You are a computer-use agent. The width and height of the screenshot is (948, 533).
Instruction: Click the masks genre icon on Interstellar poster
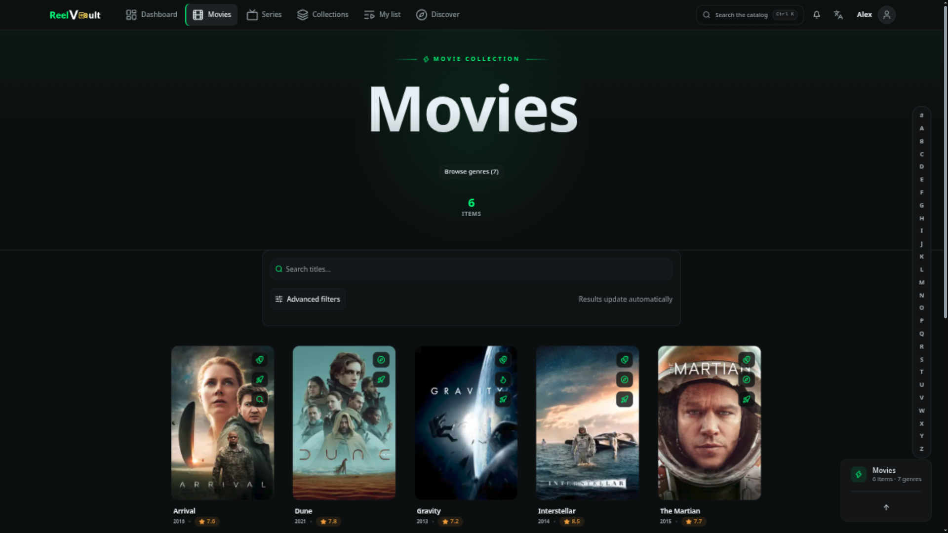coord(625,360)
